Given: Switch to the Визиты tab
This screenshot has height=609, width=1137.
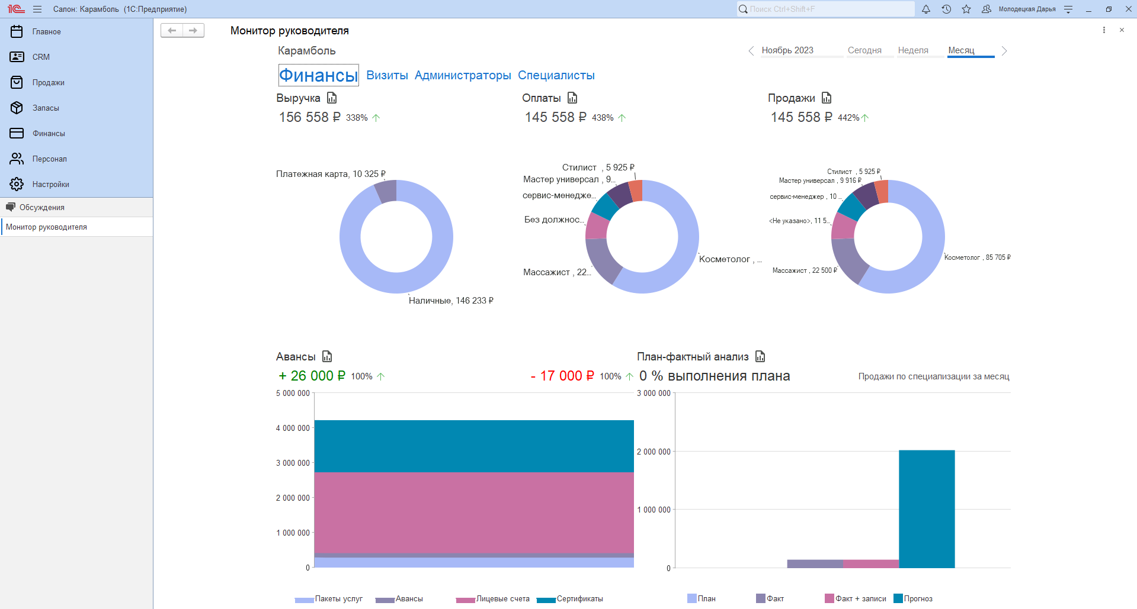Looking at the screenshot, I should (x=387, y=76).
